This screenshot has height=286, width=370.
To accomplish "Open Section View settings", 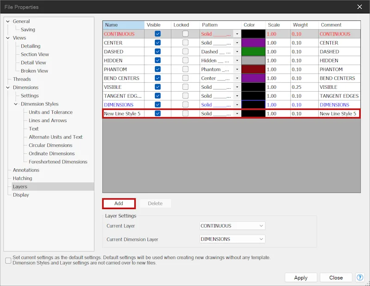I will tap(35, 54).
